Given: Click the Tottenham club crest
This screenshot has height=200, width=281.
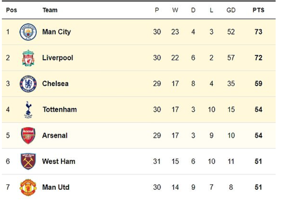Looking at the screenshot, I should (28, 109).
